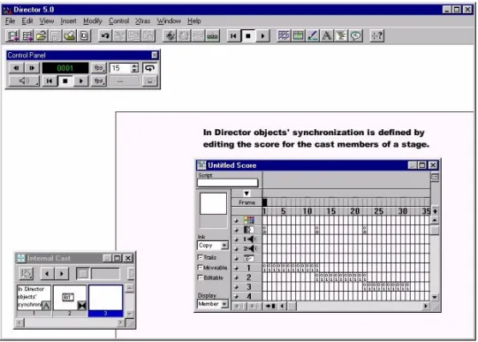The image size is (478, 342).
Task: Open the lower fps actual tempo dropdown
Action: tap(99, 81)
